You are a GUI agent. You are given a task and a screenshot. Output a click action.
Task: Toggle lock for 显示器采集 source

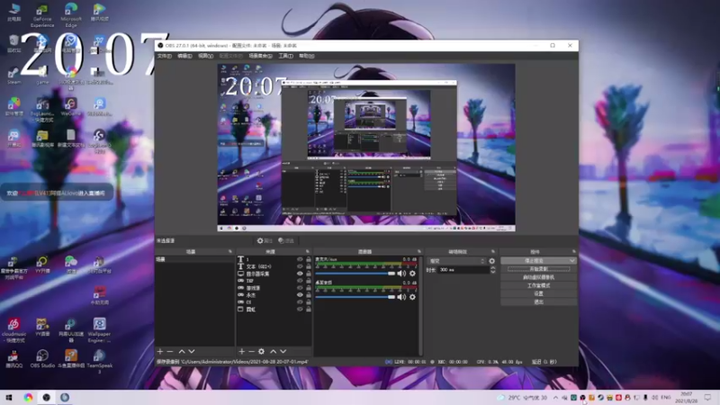tap(309, 274)
